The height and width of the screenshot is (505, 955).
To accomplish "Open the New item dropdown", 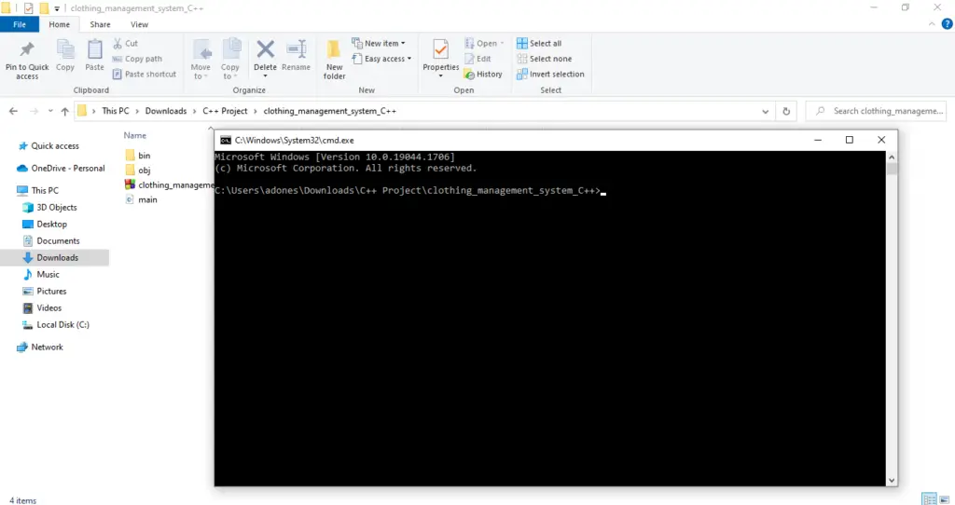I will pyautogui.click(x=379, y=43).
